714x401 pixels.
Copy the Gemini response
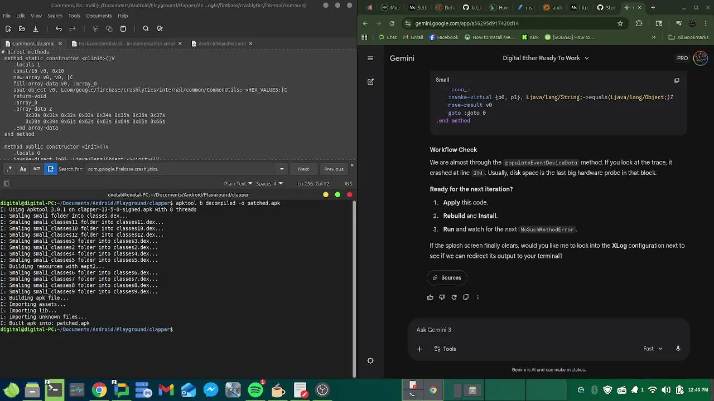pos(466,297)
